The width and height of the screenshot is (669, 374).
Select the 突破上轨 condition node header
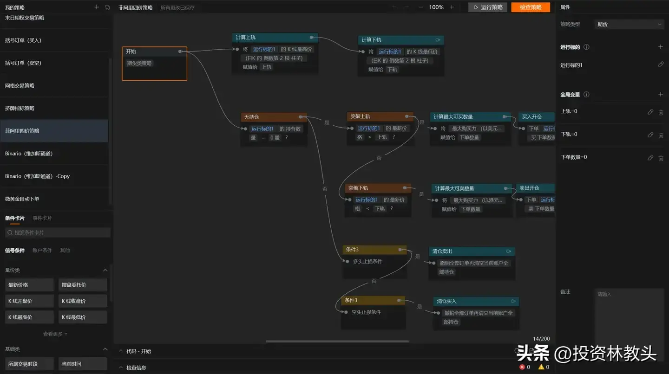(380, 116)
